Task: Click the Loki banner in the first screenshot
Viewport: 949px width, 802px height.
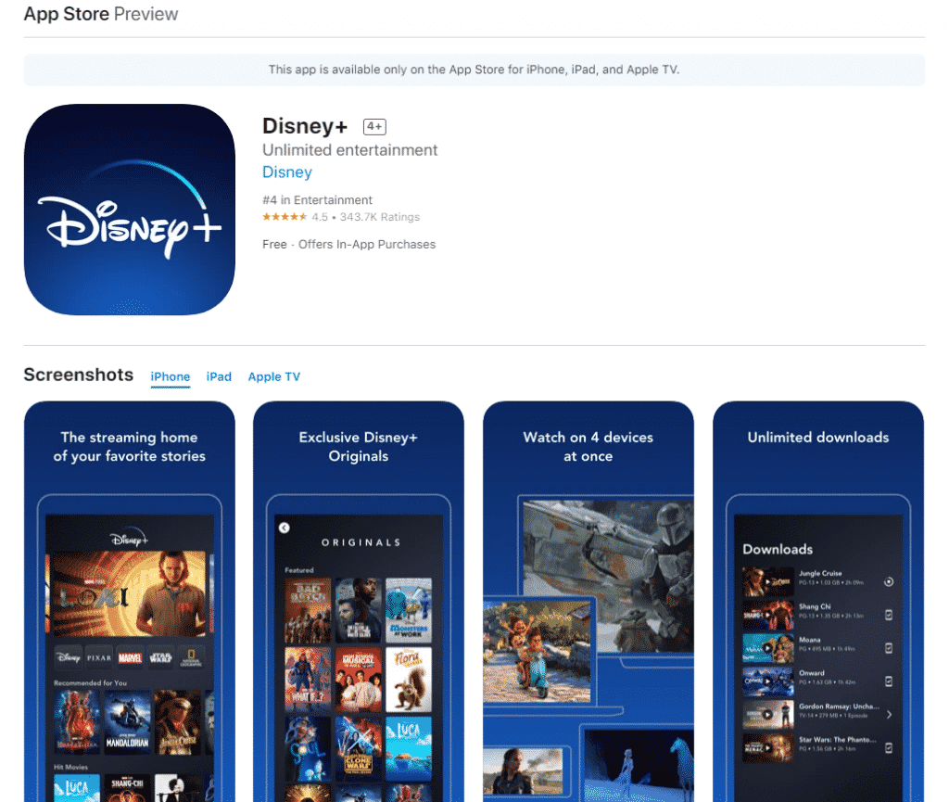Action: 130,593
